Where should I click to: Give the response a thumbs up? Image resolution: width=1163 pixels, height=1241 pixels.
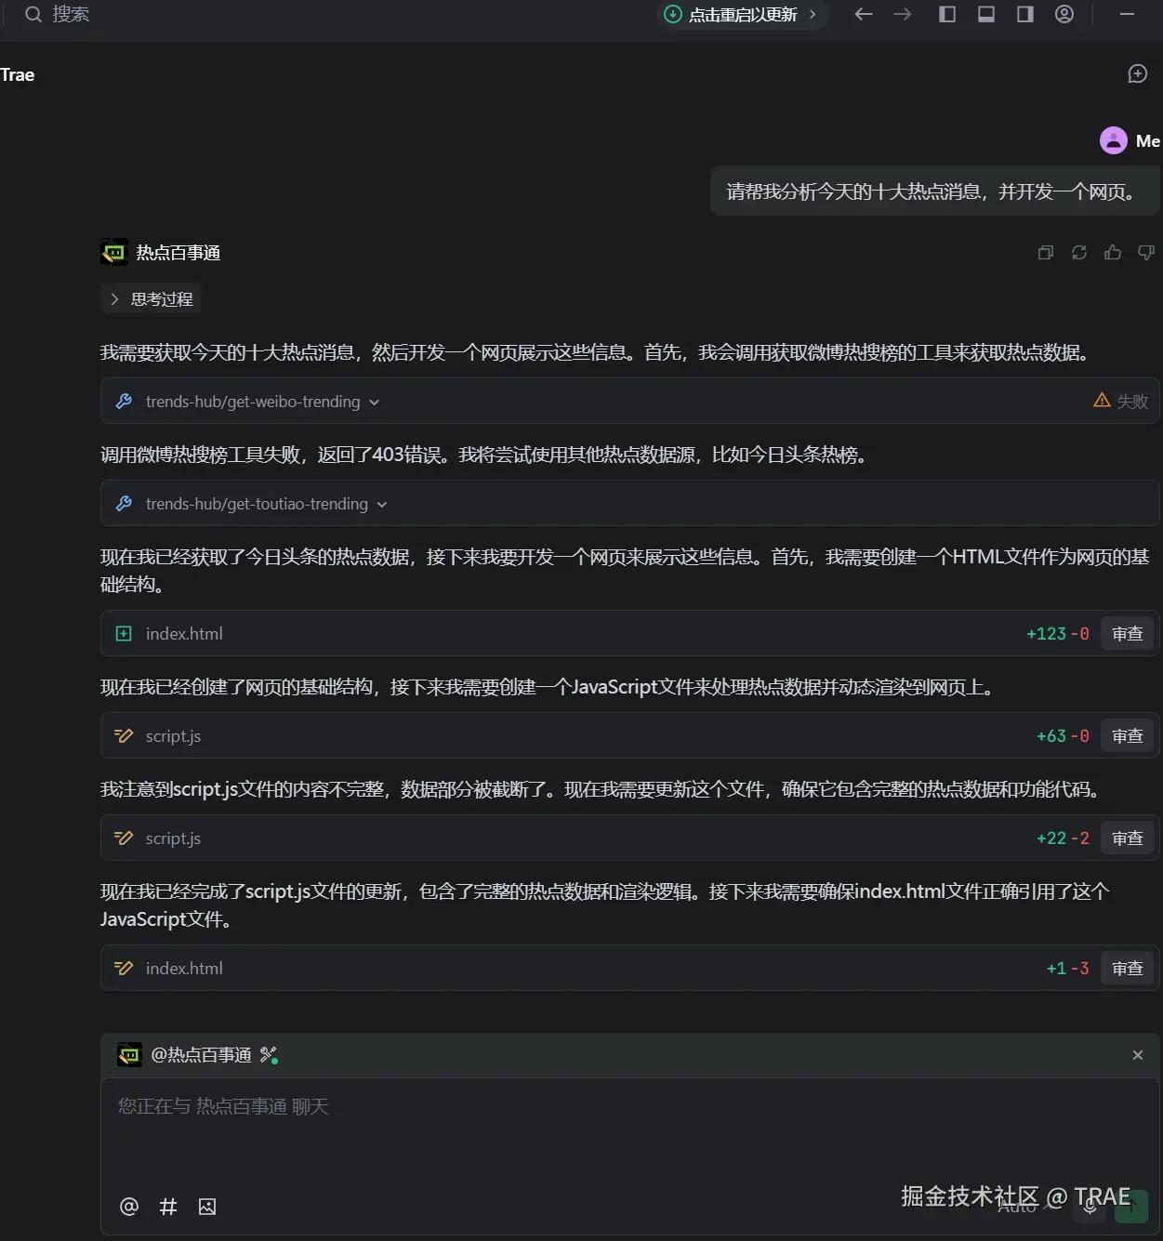tap(1113, 252)
